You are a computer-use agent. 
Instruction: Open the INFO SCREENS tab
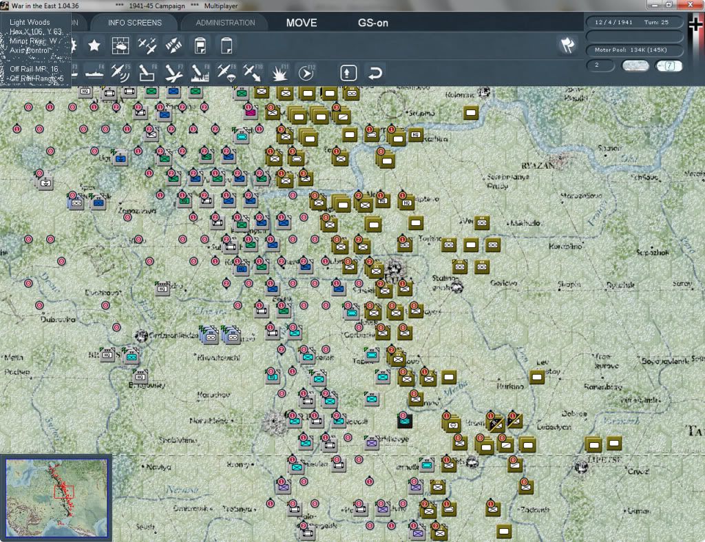click(x=134, y=23)
